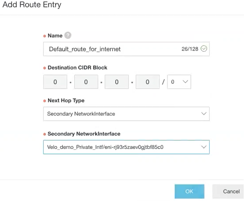
Task: Click the Add Route Entry title
Action: point(32,5)
